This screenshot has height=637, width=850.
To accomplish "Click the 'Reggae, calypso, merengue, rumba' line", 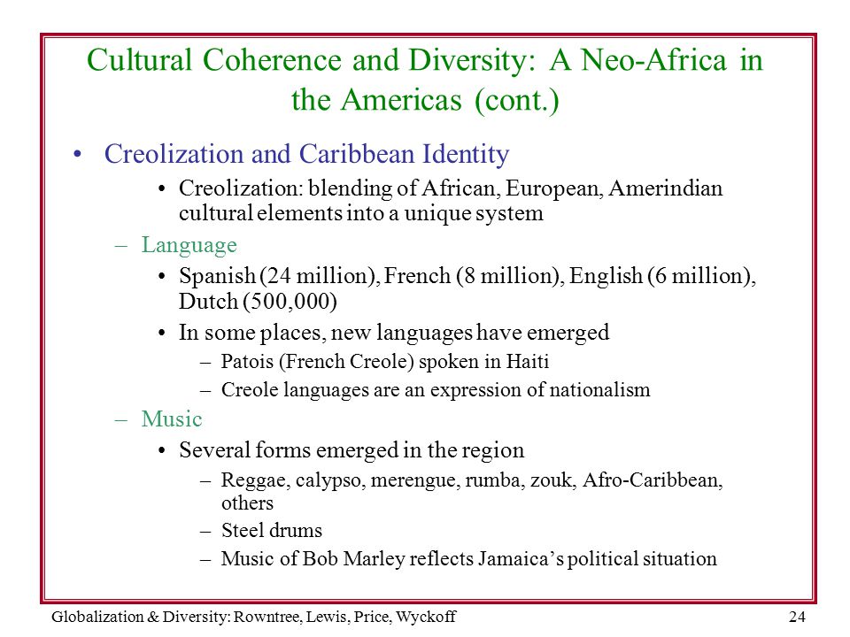I will (x=472, y=492).
